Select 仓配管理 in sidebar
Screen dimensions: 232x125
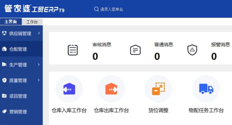click(x=21, y=49)
